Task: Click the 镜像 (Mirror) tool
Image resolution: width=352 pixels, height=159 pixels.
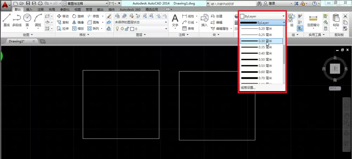Action: point(78,22)
